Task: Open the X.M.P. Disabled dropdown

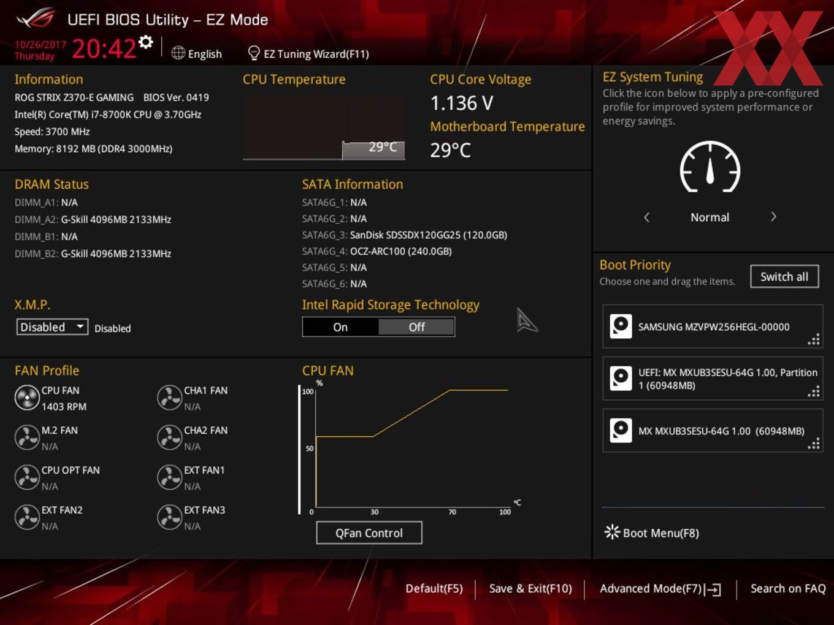Action: point(52,327)
